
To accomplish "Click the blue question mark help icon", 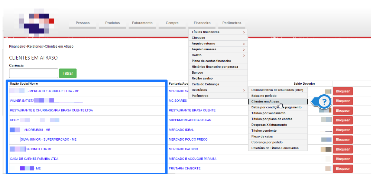I will coord(325,101).
